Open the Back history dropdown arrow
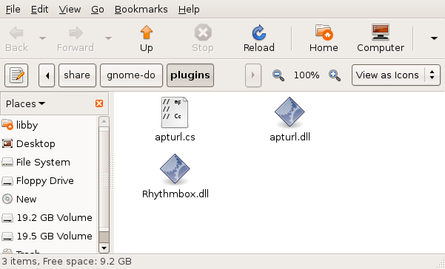 click(x=42, y=38)
